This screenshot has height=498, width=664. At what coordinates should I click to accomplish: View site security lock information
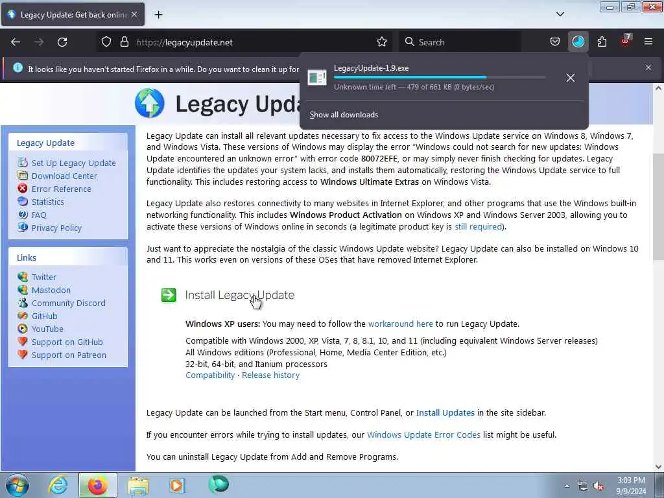click(x=124, y=42)
